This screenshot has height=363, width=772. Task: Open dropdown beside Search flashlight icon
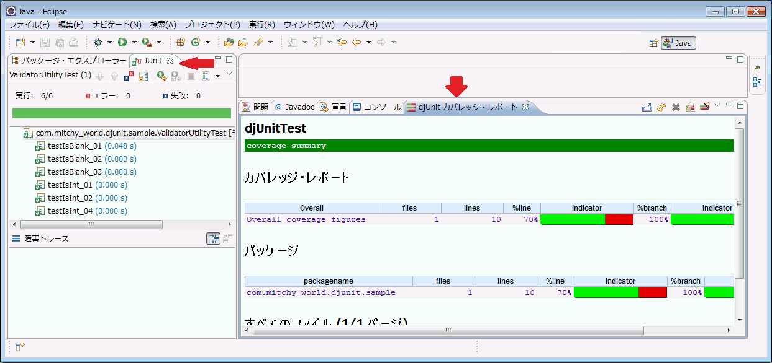click(x=270, y=42)
